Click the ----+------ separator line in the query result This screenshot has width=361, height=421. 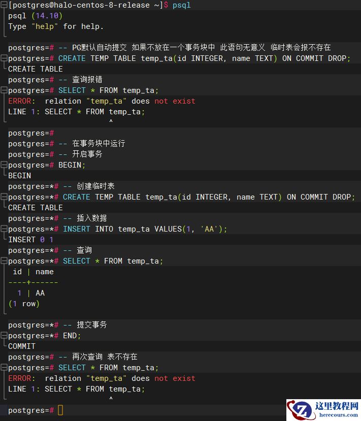(x=34, y=282)
